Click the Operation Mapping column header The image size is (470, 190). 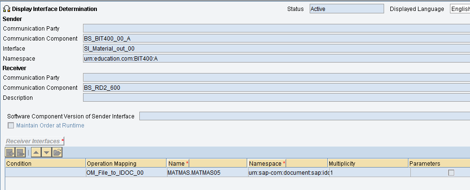126,163
